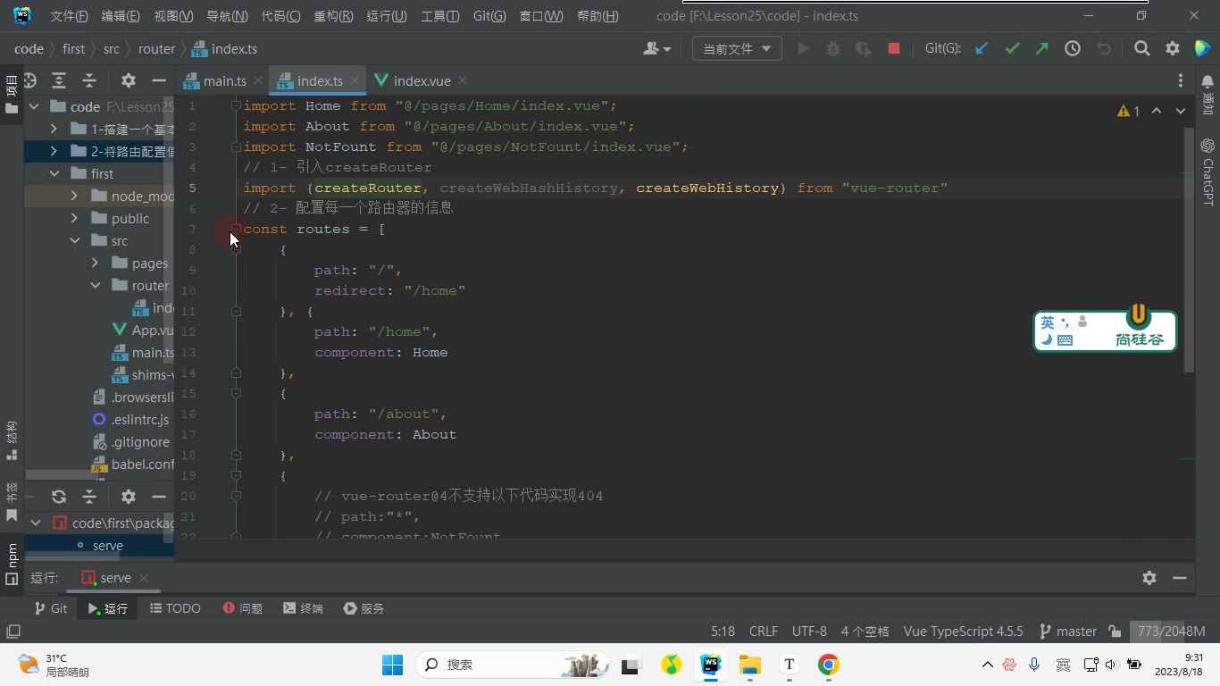Click the red Stop run button
Screen dimensions: 1220x686
click(894, 49)
